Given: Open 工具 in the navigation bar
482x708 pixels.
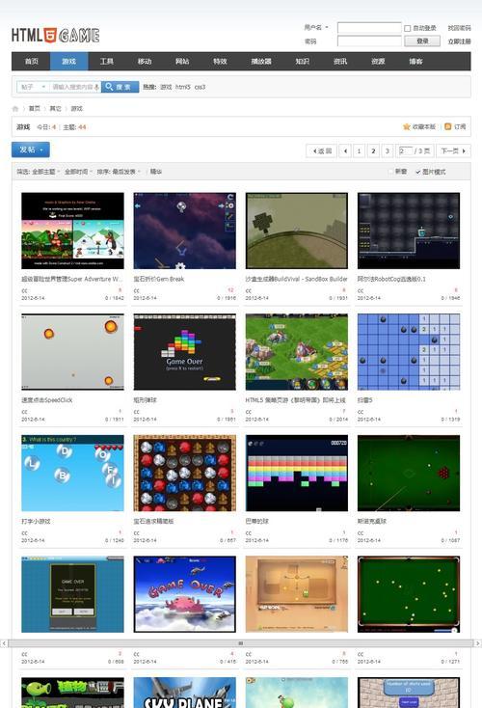Looking at the screenshot, I should pos(106,62).
